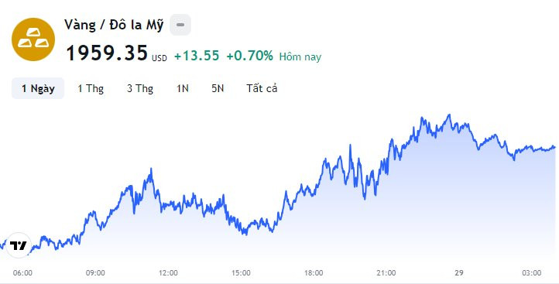This screenshot has width=559, height=284.
Task: Show the Tất cả full history
Action: pyautogui.click(x=262, y=88)
